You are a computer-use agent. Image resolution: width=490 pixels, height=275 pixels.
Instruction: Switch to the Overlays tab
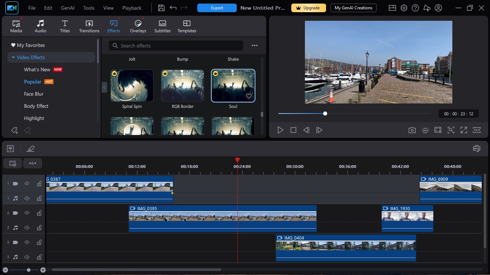pyautogui.click(x=138, y=26)
